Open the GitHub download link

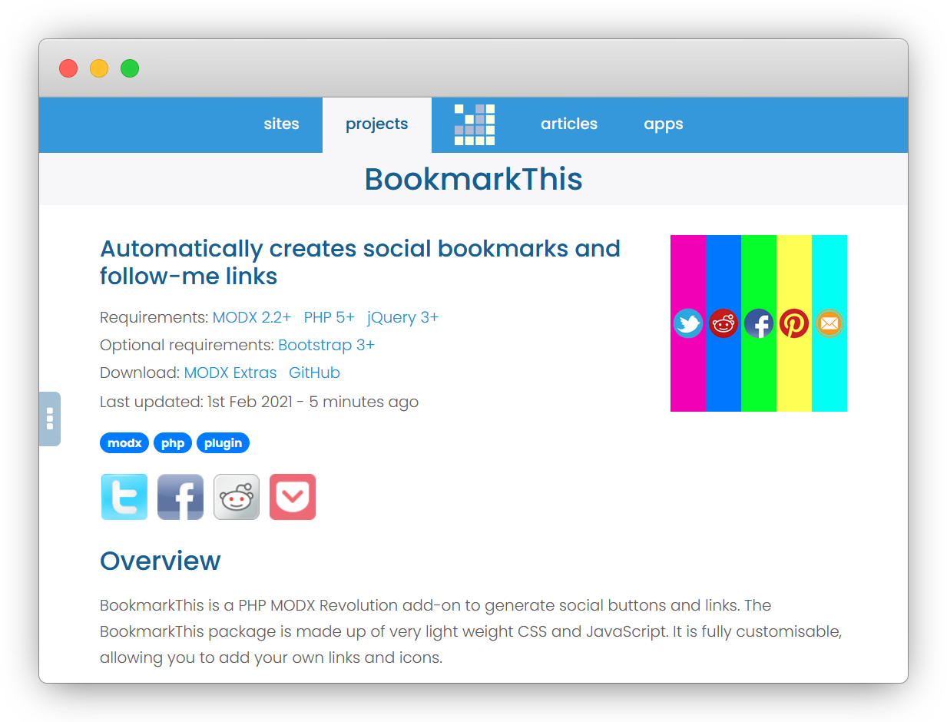click(315, 373)
